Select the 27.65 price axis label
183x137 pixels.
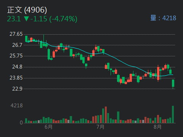(x=16, y=34)
